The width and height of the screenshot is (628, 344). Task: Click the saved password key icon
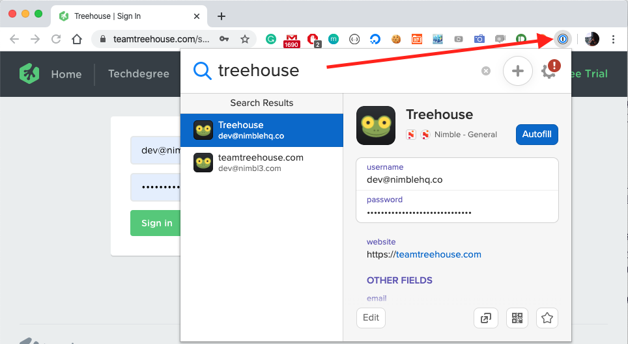224,39
